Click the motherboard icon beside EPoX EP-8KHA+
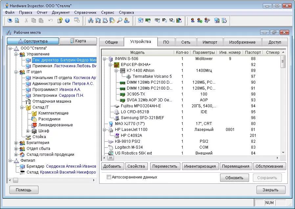The width and height of the screenshot is (295, 209). click(x=117, y=65)
